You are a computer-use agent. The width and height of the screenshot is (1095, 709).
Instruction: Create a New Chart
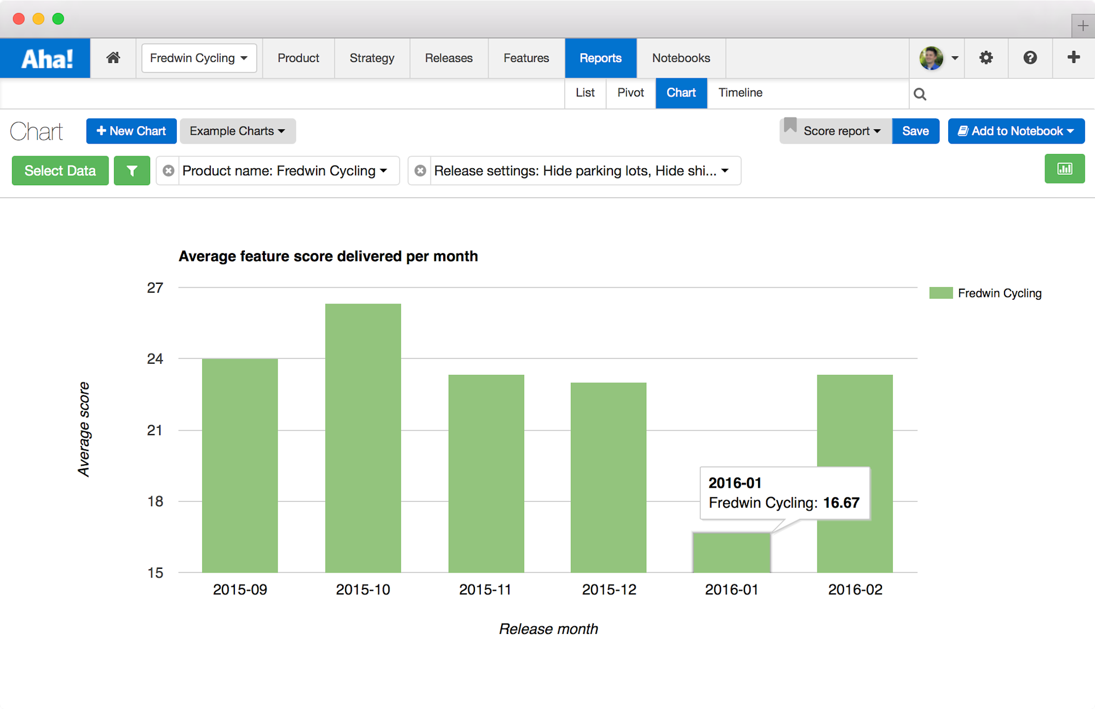[x=131, y=131]
